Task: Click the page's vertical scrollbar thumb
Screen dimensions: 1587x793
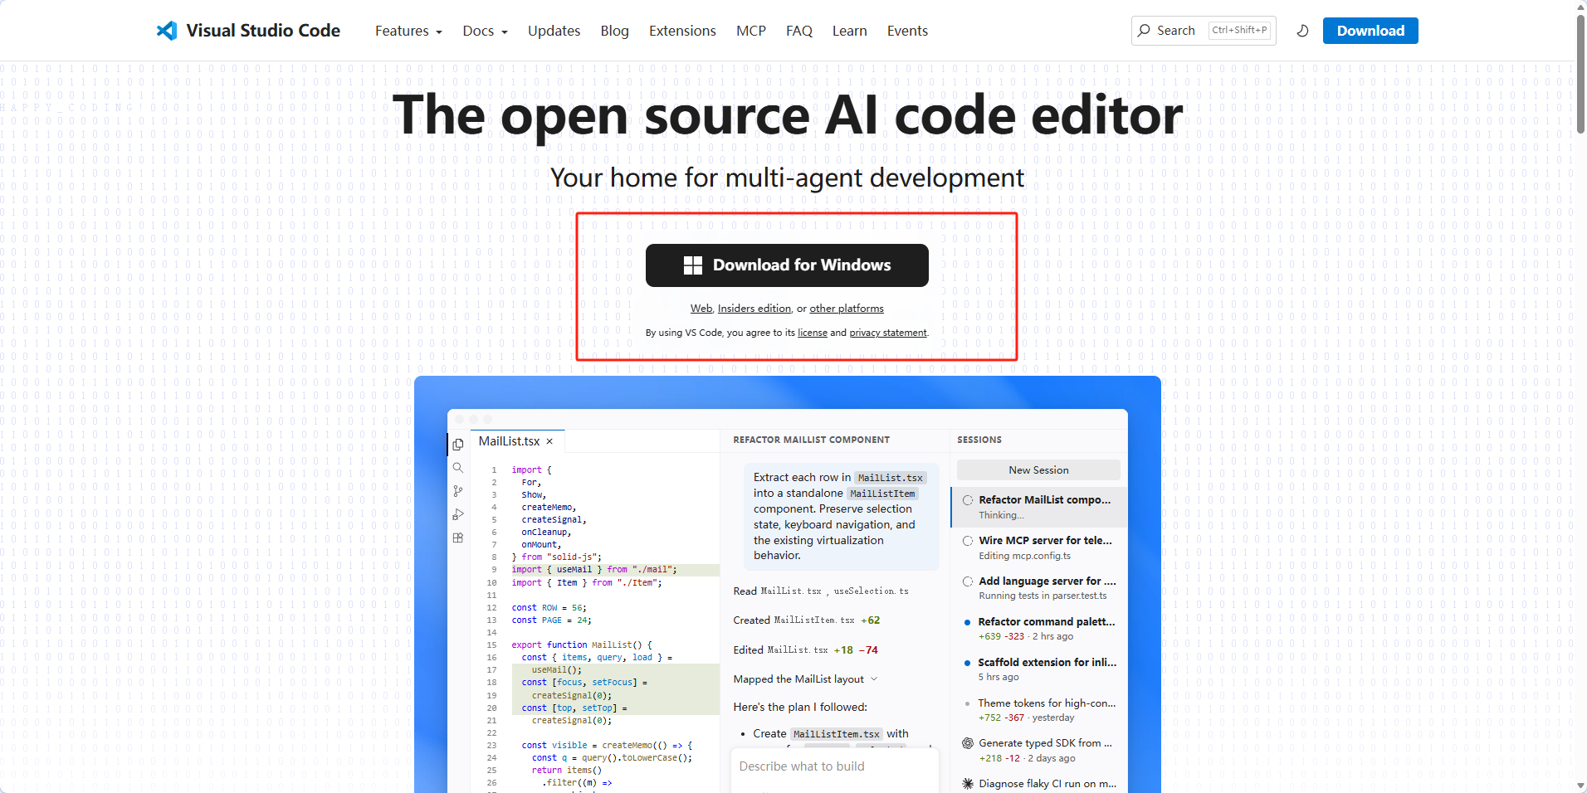Action: coord(1580,73)
